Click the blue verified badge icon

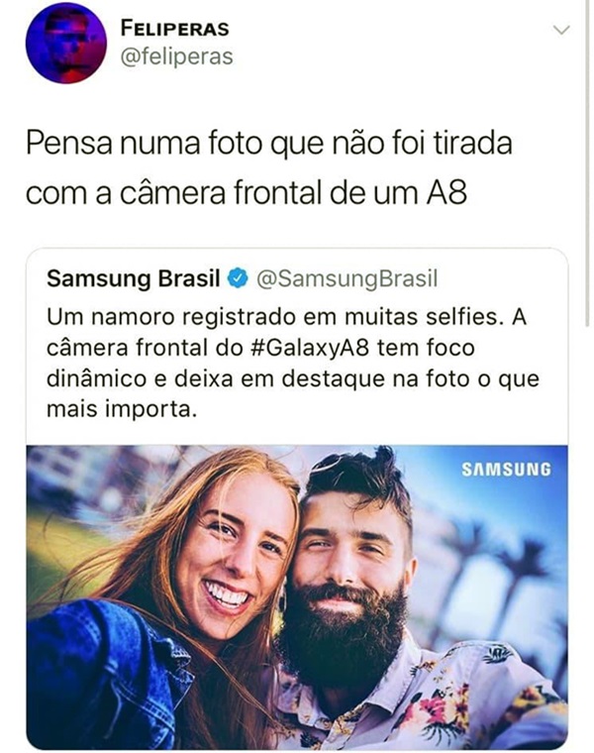(238, 278)
